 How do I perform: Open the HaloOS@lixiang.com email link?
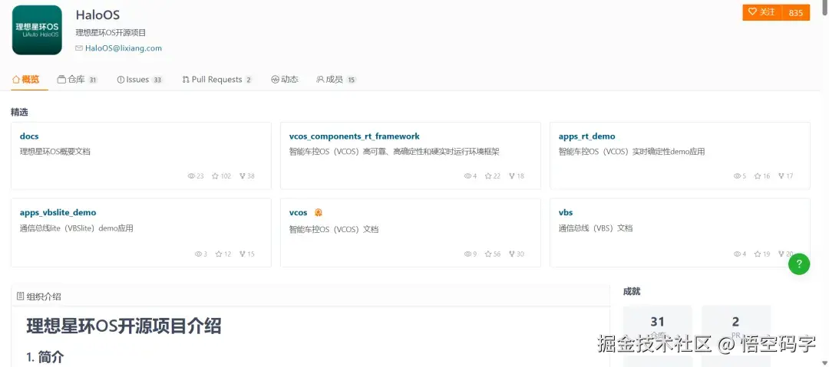point(123,48)
